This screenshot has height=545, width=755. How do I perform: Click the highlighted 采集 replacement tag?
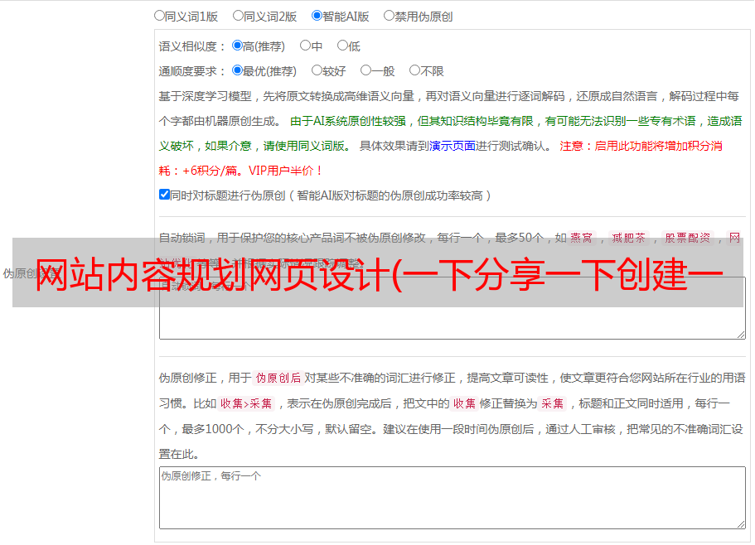pyautogui.click(x=552, y=403)
